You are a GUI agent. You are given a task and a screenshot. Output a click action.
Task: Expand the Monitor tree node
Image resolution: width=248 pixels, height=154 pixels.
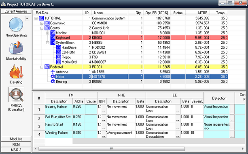coord(47,33)
